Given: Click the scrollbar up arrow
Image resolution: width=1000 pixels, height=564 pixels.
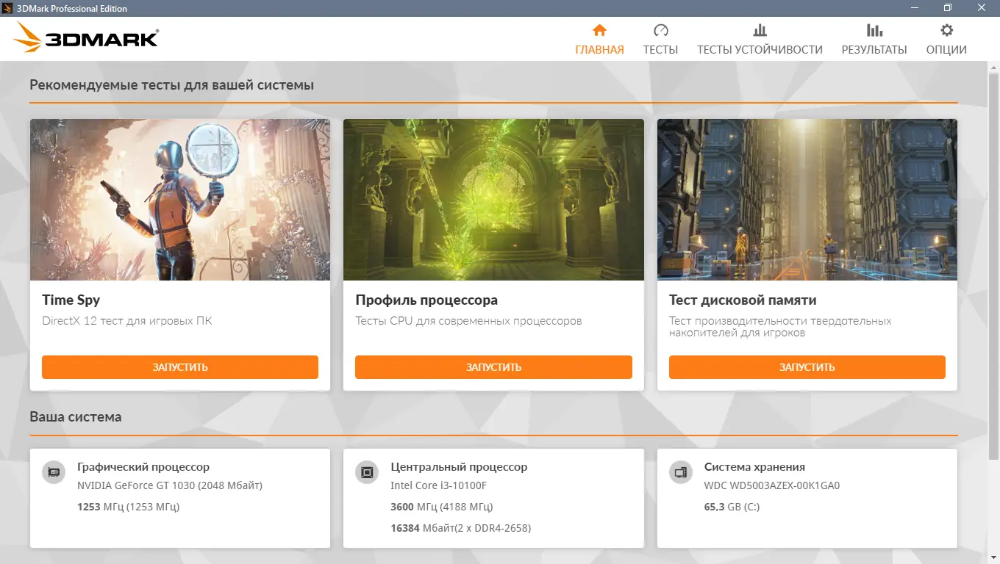Looking at the screenshot, I should (993, 67).
